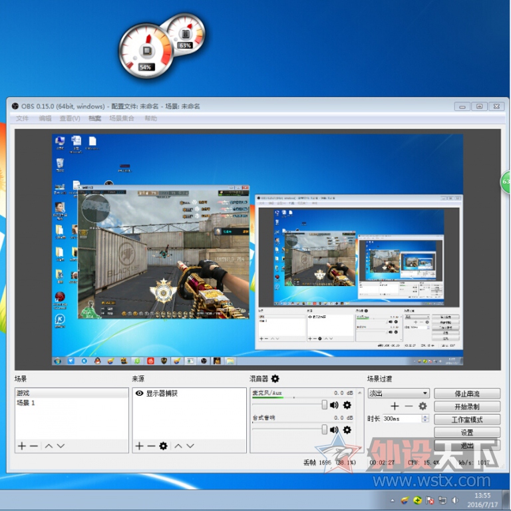
Task: Remove selected source with minus icon
Action: [x=151, y=446]
